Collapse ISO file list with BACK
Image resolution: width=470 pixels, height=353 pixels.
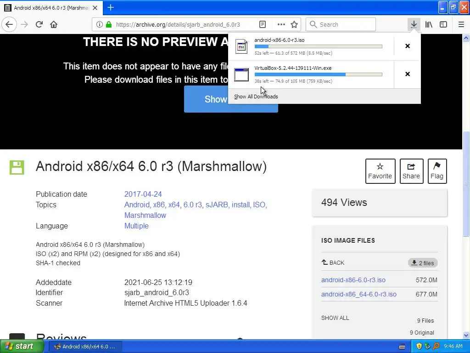pyautogui.click(x=333, y=262)
